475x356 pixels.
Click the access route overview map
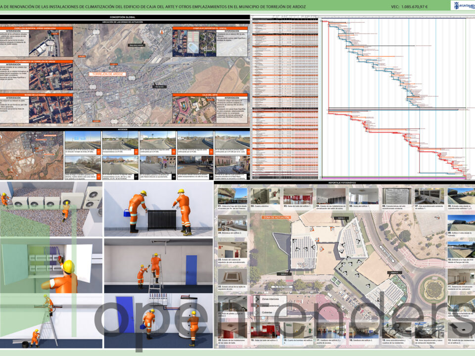[32, 155]
